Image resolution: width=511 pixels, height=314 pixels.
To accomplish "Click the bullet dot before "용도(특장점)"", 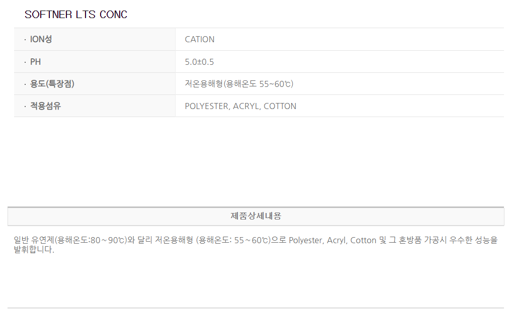I will [x=25, y=84].
